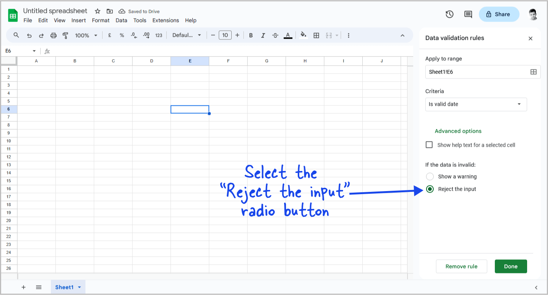Open the zoom level 100% dropdown

[x=86, y=35]
